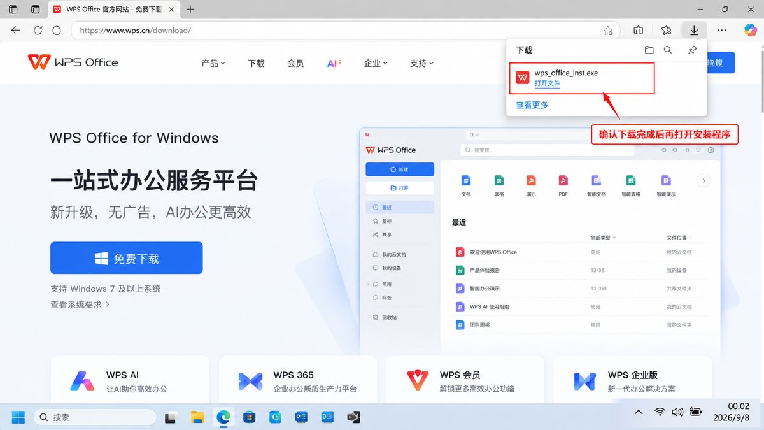Screen dimensions: 764x430
Task: Click the WPS 企业版 card icon
Action: pyautogui.click(x=584, y=381)
